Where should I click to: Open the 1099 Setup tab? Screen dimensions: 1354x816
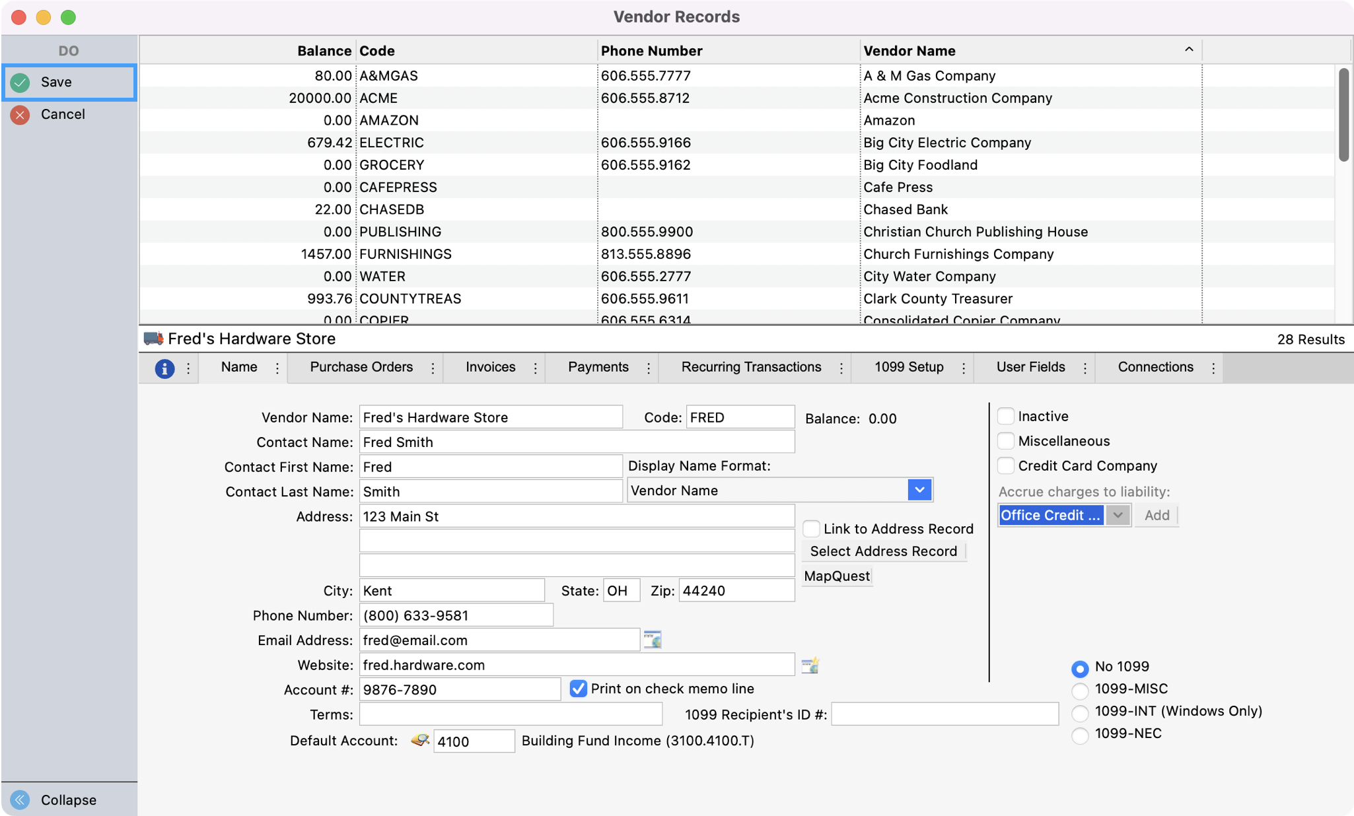(x=909, y=367)
